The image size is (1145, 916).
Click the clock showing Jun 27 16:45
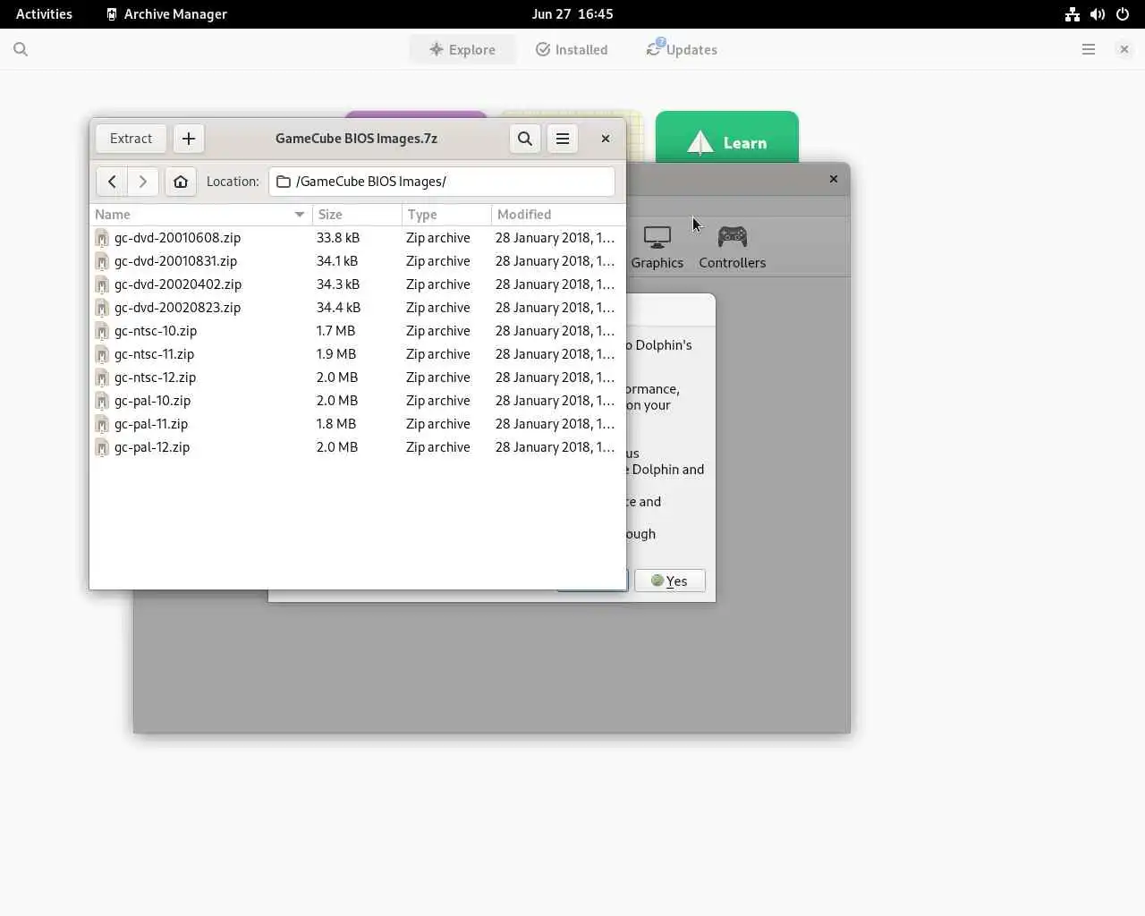click(572, 14)
